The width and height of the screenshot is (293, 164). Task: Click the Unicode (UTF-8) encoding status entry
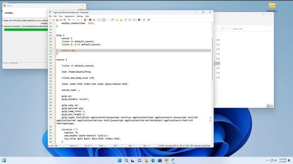pos(172,146)
